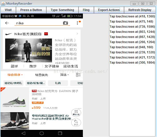This screenshot has width=157, height=137.
Task: Open the three-dot overflow menu
Action: pyautogui.click(x=77, y=23)
